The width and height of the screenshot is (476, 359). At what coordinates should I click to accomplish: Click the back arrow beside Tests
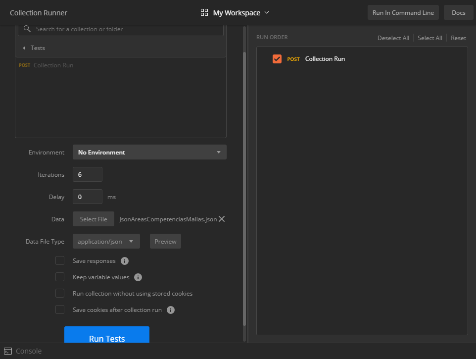click(x=24, y=48)
